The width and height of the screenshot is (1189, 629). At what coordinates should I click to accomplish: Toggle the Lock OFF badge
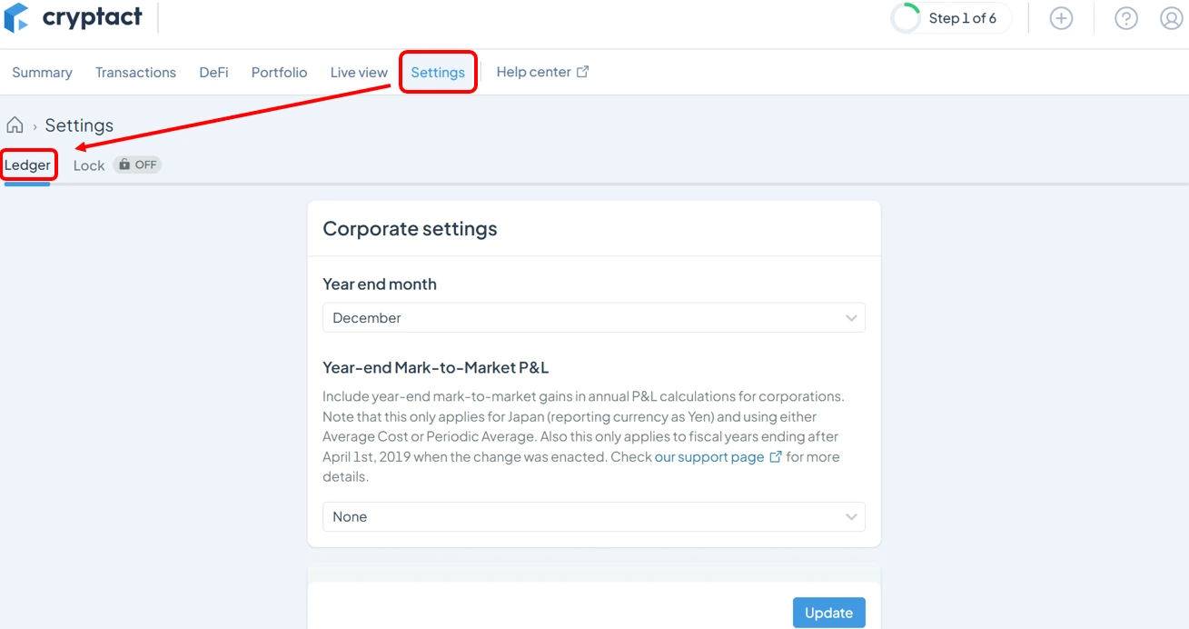pyautogui.click(x=137, y=165)
